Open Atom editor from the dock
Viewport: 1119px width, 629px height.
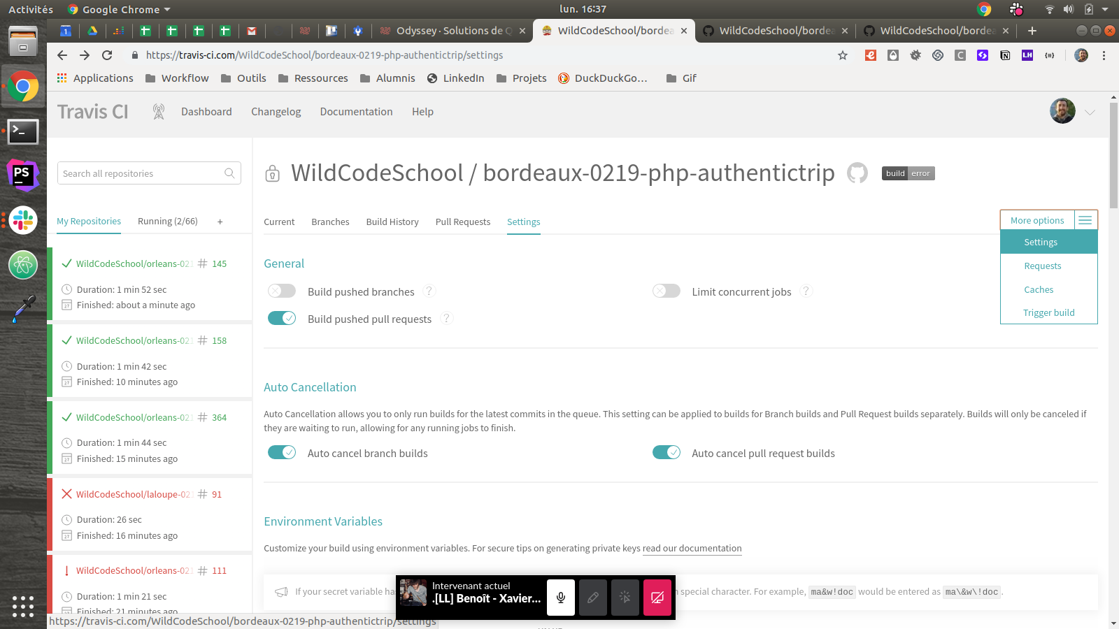pyautogui.click(x=23, y=265)
